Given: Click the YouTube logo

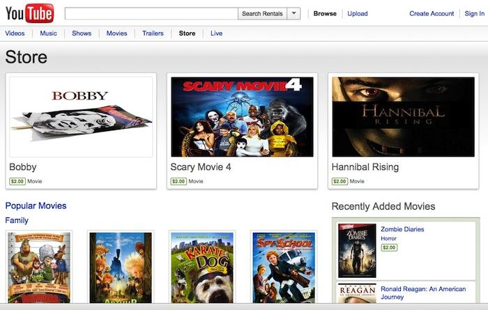Looking at the screenshot, I should click(x=29, y=13).
